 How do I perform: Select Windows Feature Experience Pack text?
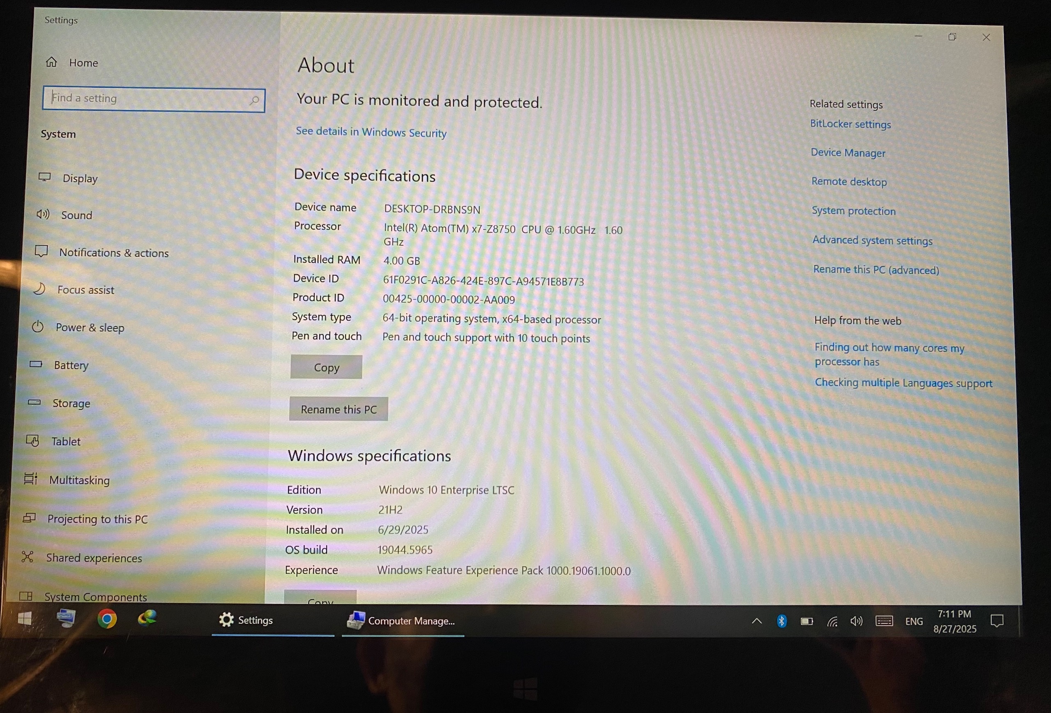pyautogui.click(x=503, y=571)
